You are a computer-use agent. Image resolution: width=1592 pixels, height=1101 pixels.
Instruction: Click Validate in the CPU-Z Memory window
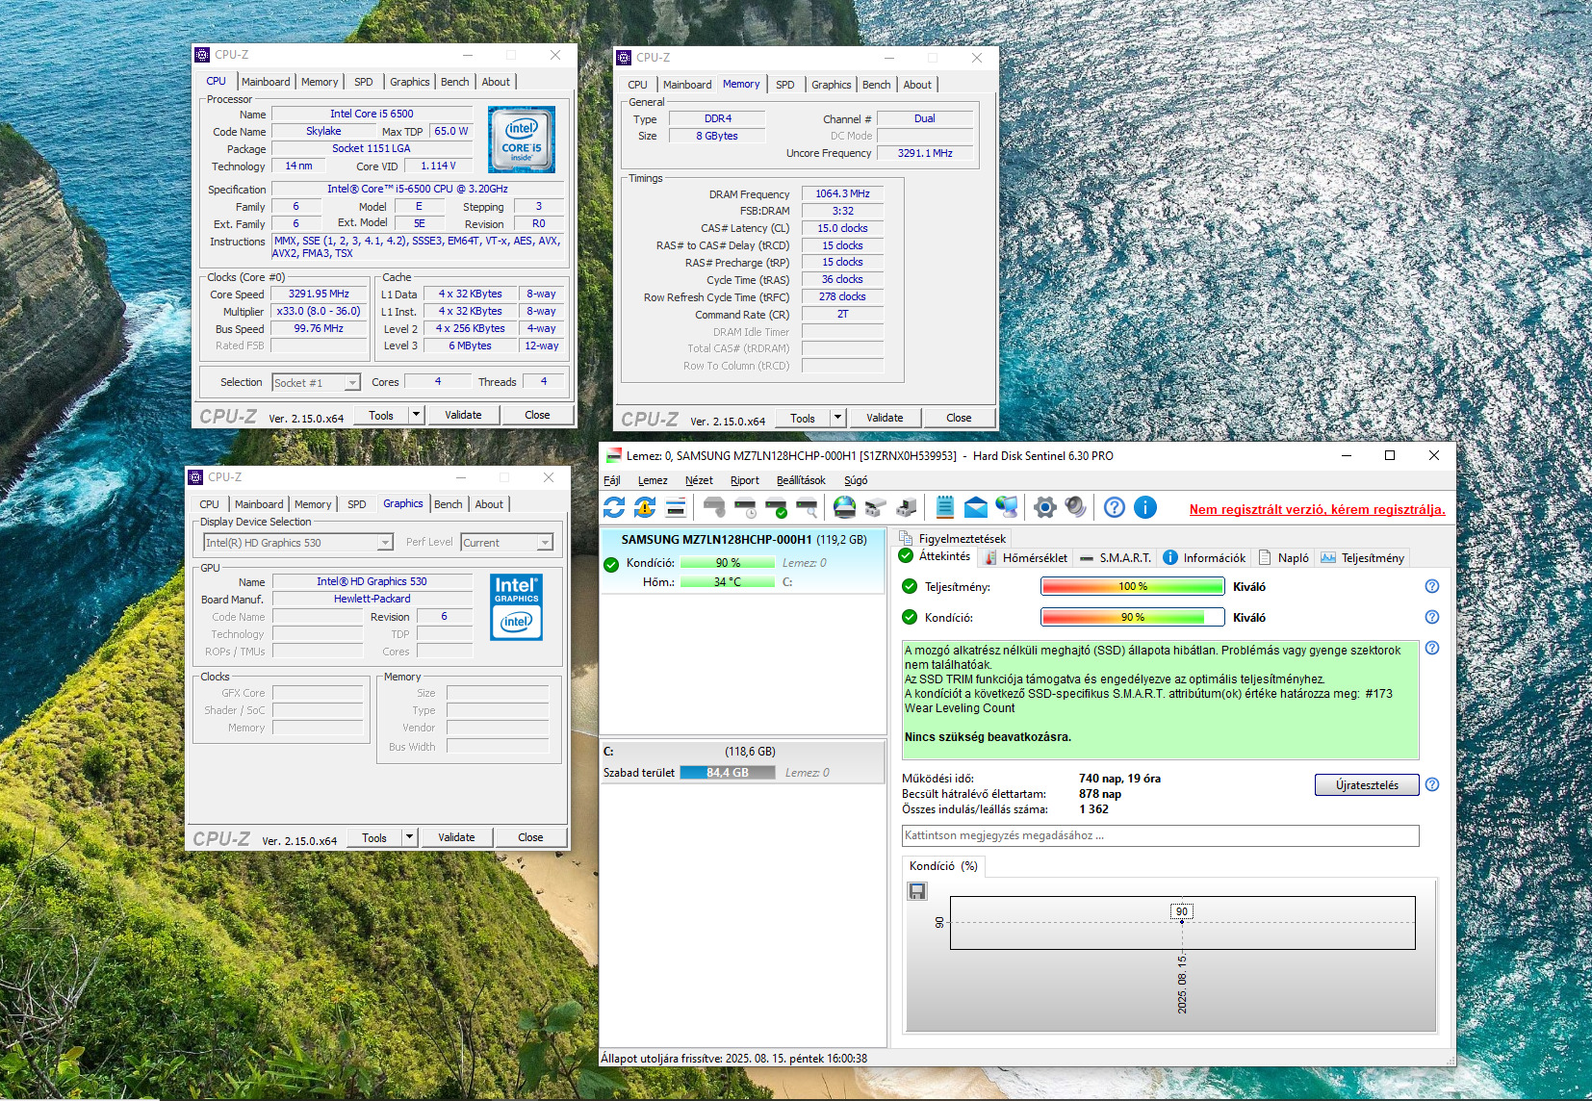tap(886, 418)
